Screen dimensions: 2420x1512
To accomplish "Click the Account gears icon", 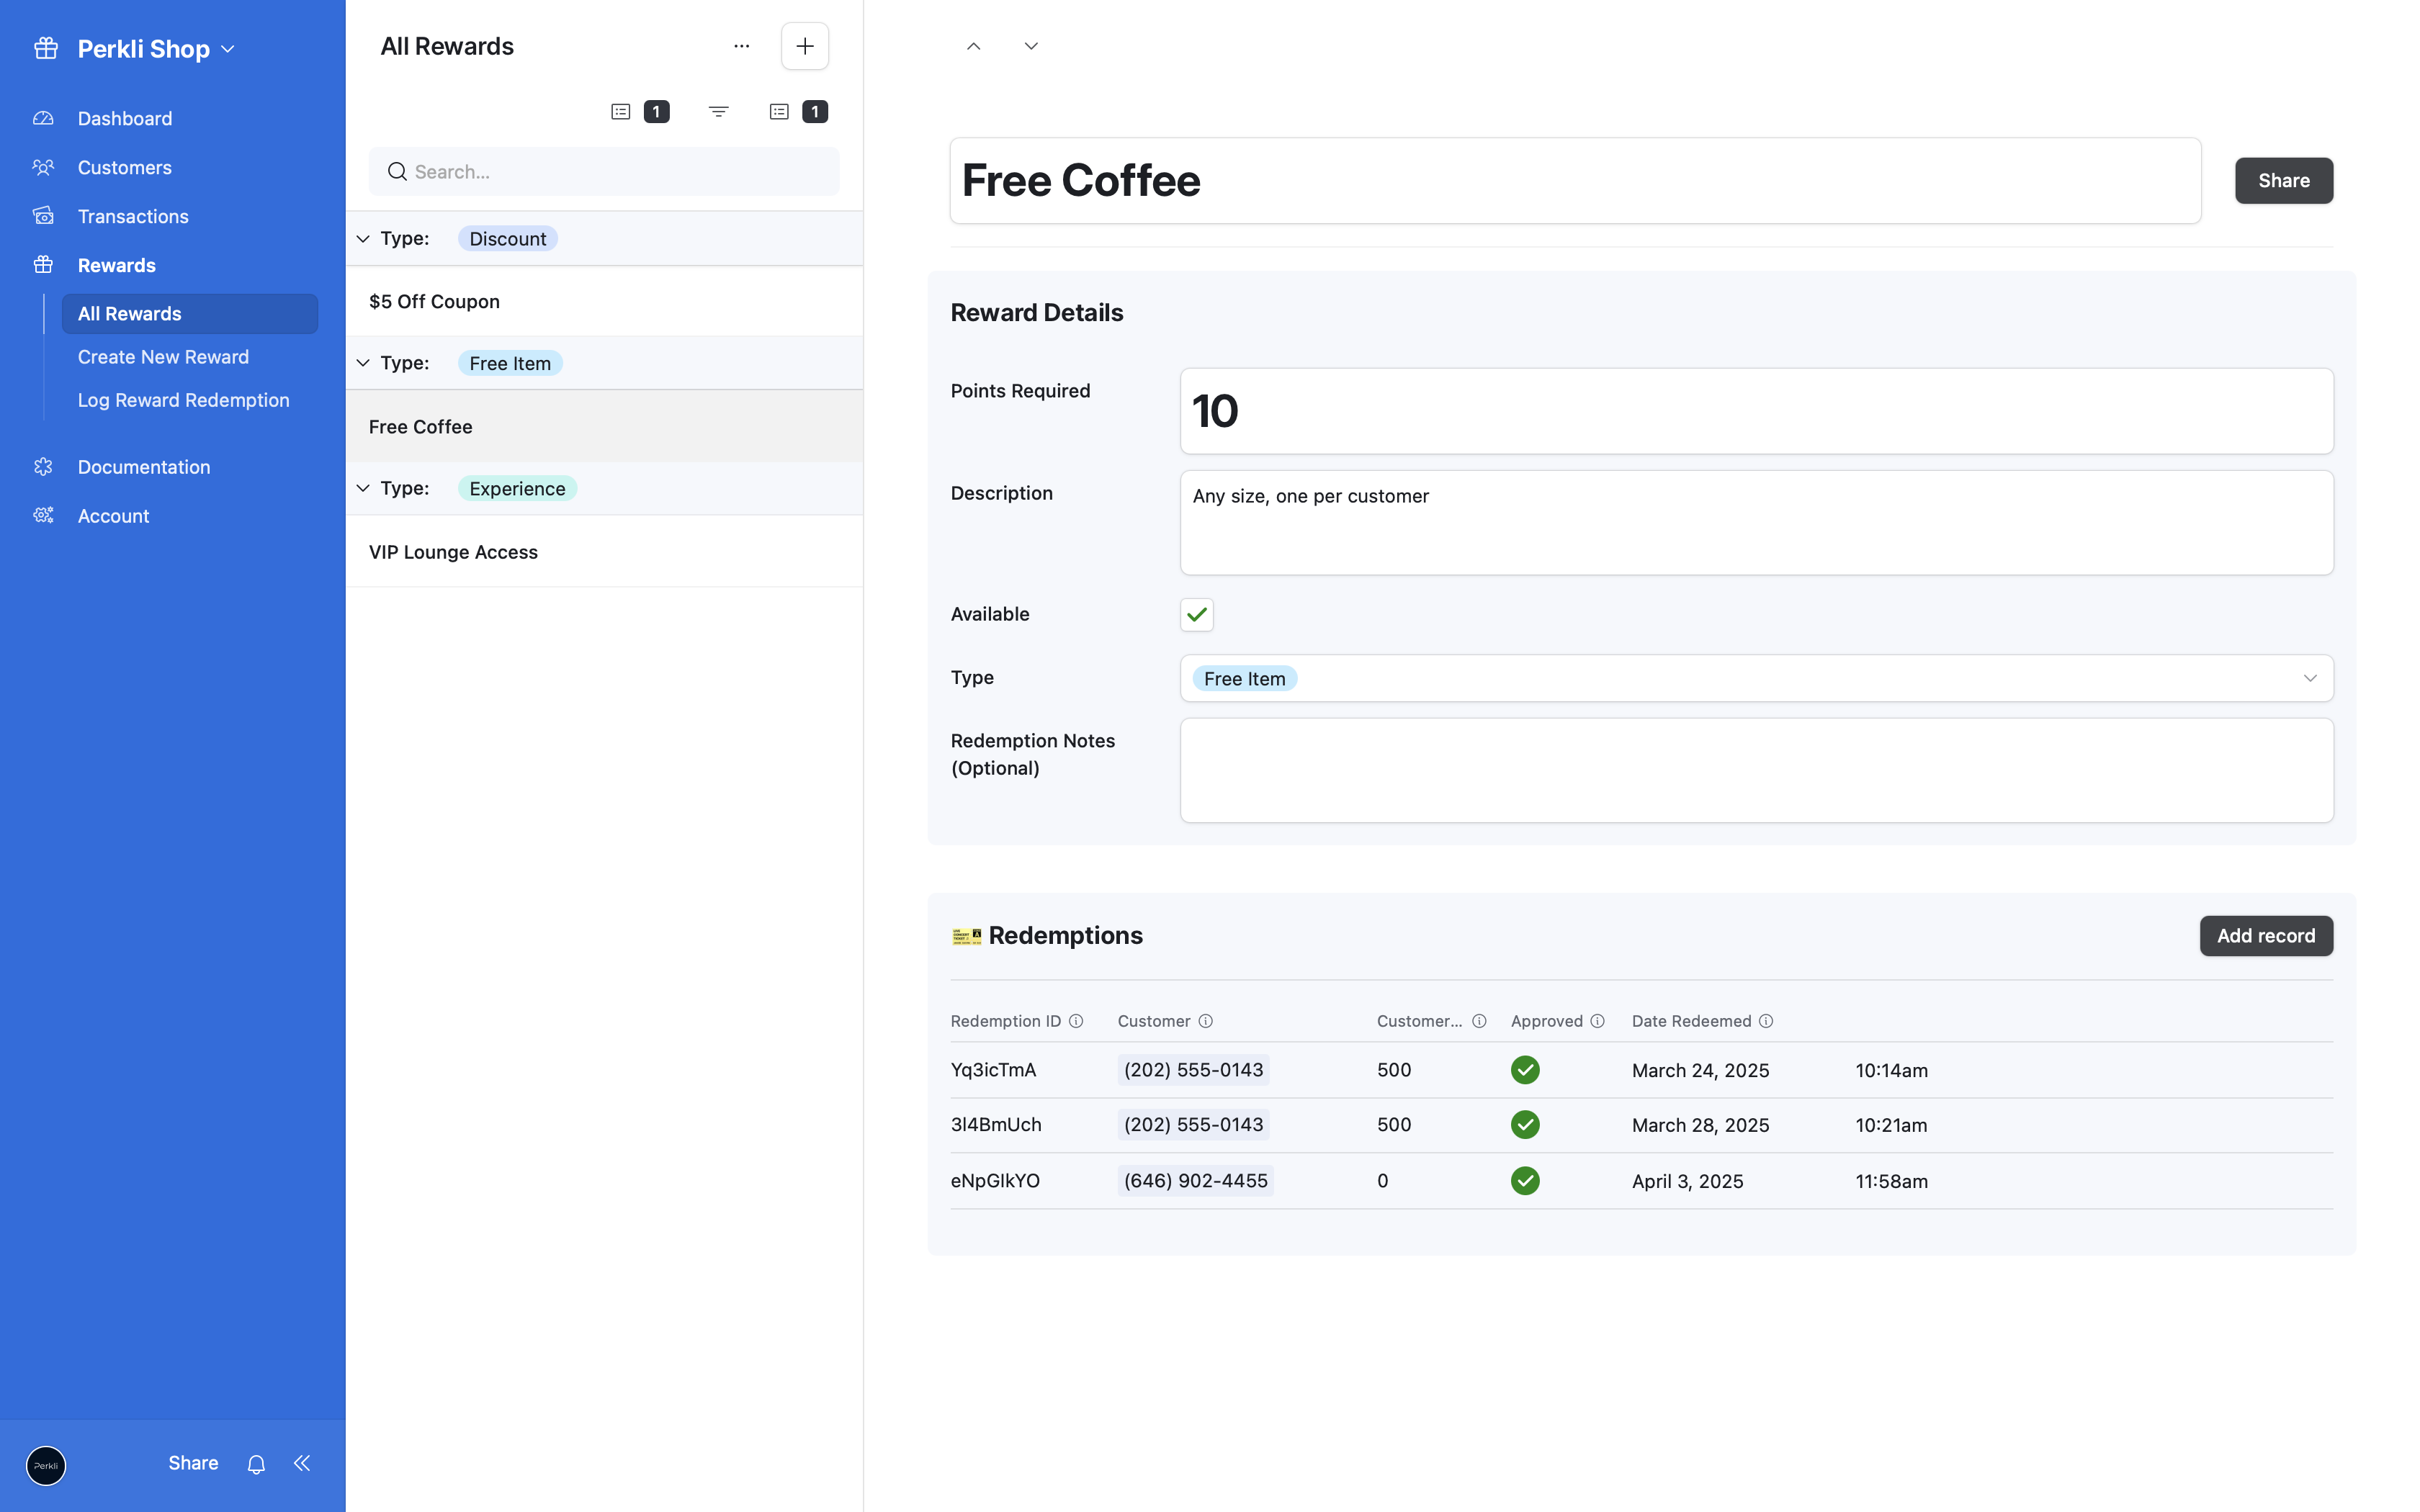I will [x=43, y=516].
